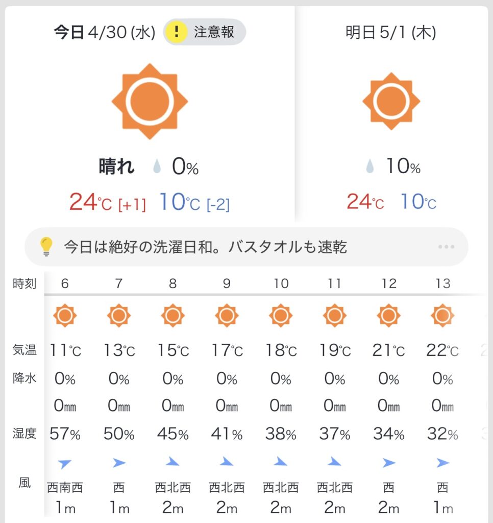The height and width of the screenshot is (523, 493).
Task: Expand the three-dots menu on laundry tip
Action: 446,247
